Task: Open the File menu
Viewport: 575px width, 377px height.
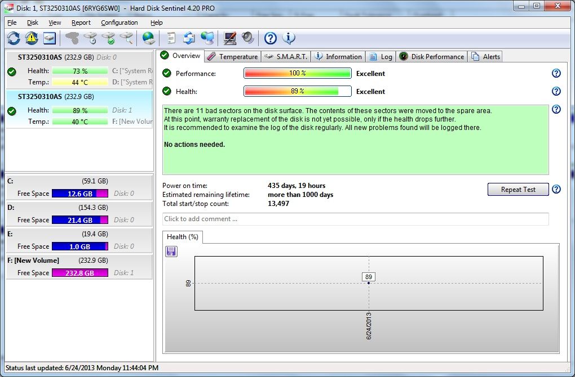Action: point(12,23)
